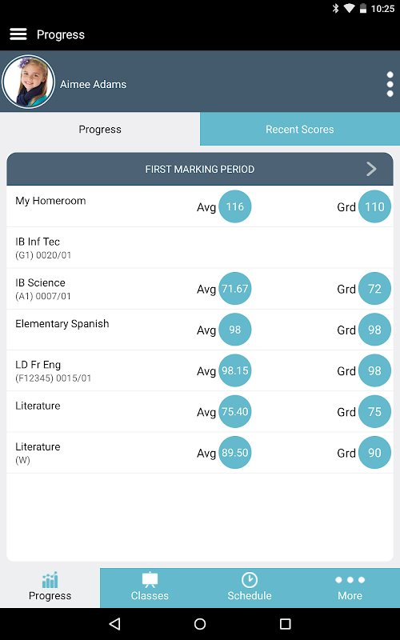Select the Progress tab at the top
Viewport: 400px width, 640px height.
(100, 129)
